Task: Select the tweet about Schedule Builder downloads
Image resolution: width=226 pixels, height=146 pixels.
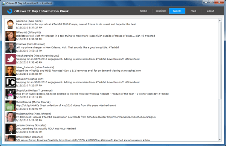Action: coord(86,117)
